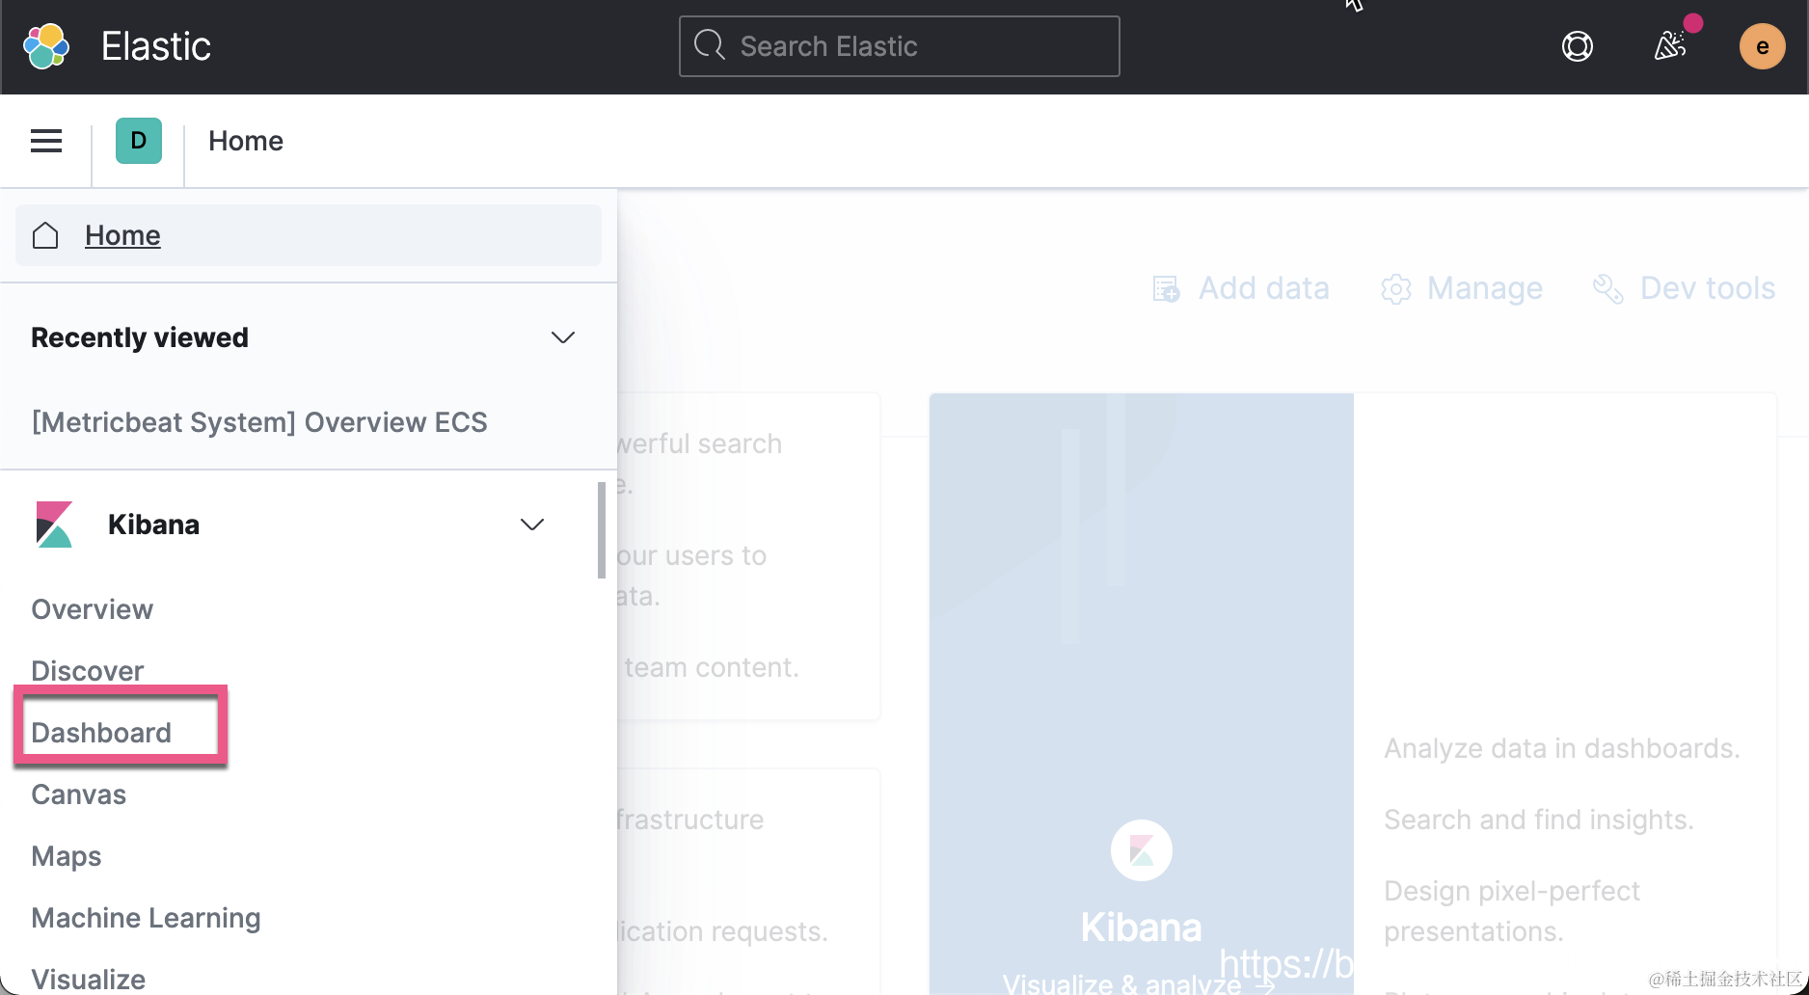Click the Search Elastic field

click(x=899, y=46)
